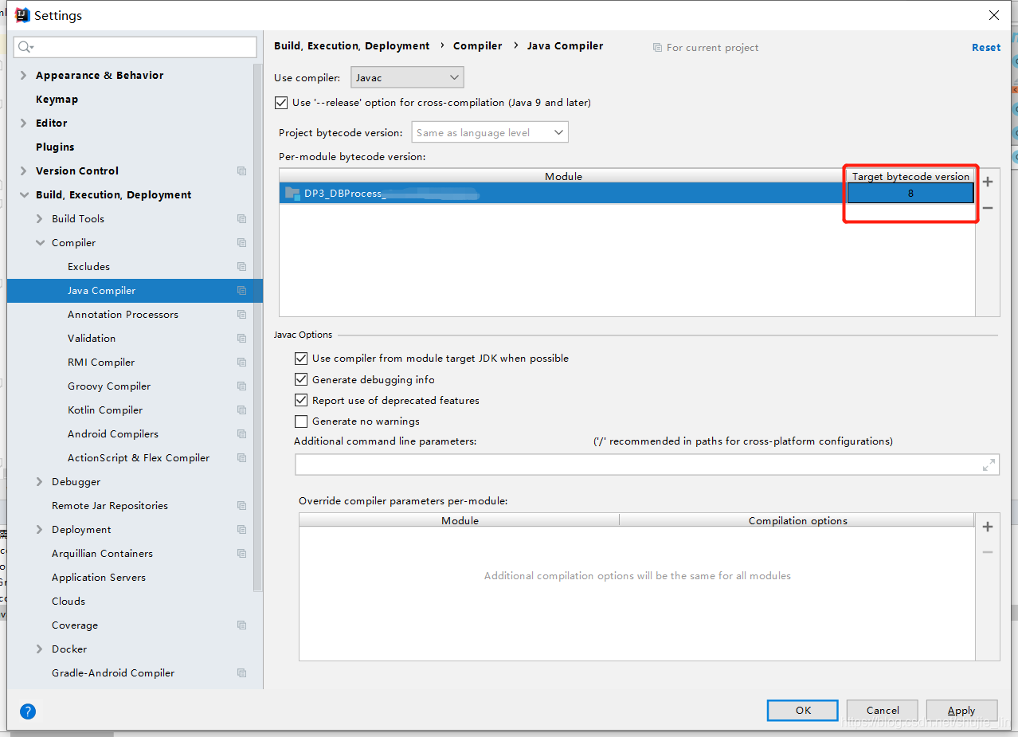The height and width of the screenshot is (737, 1018).
Task: Close the Settings dialog window
Action: click(x=994, y=15)
